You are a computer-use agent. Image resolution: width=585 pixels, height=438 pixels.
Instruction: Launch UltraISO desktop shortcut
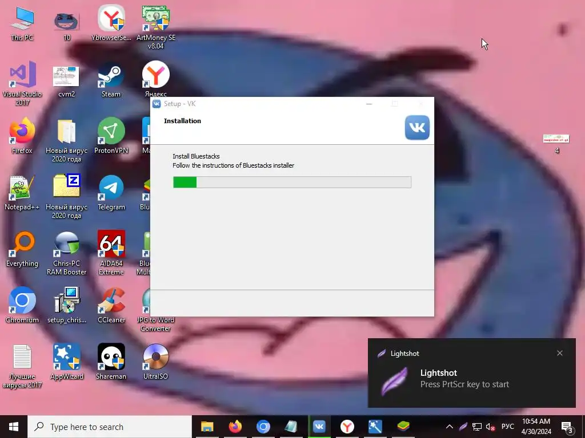(155, 362)
